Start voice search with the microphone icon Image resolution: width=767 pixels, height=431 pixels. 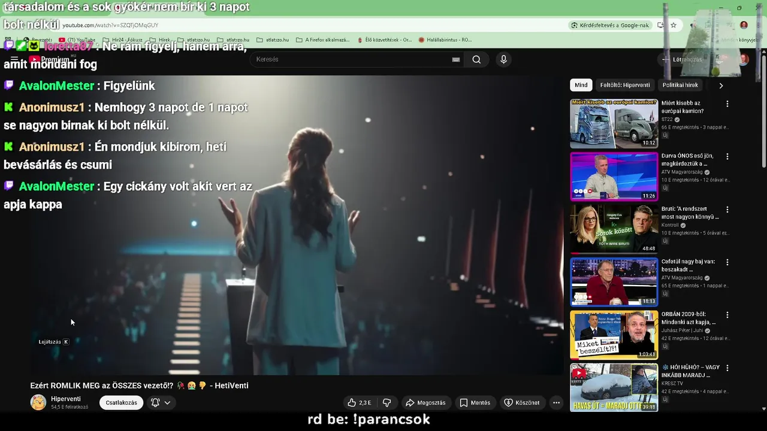click(503, 59)
